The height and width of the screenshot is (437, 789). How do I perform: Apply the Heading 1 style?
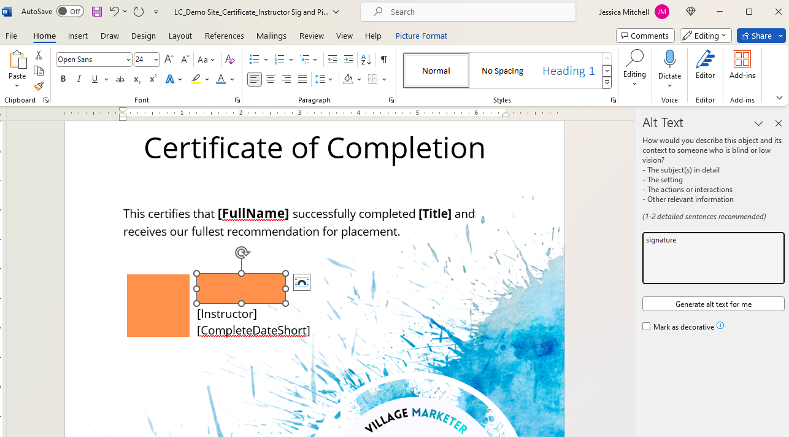point(569,71)
